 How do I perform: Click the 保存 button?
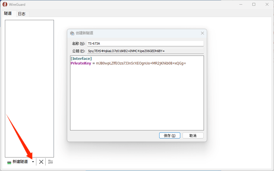pos(170,136)
